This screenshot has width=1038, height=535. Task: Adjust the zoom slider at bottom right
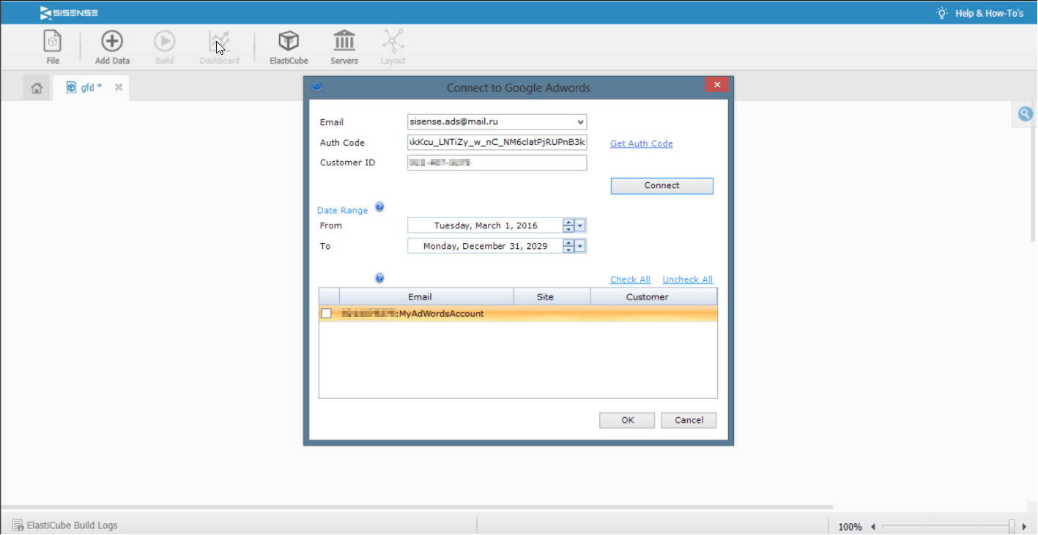coord(1012,526)
